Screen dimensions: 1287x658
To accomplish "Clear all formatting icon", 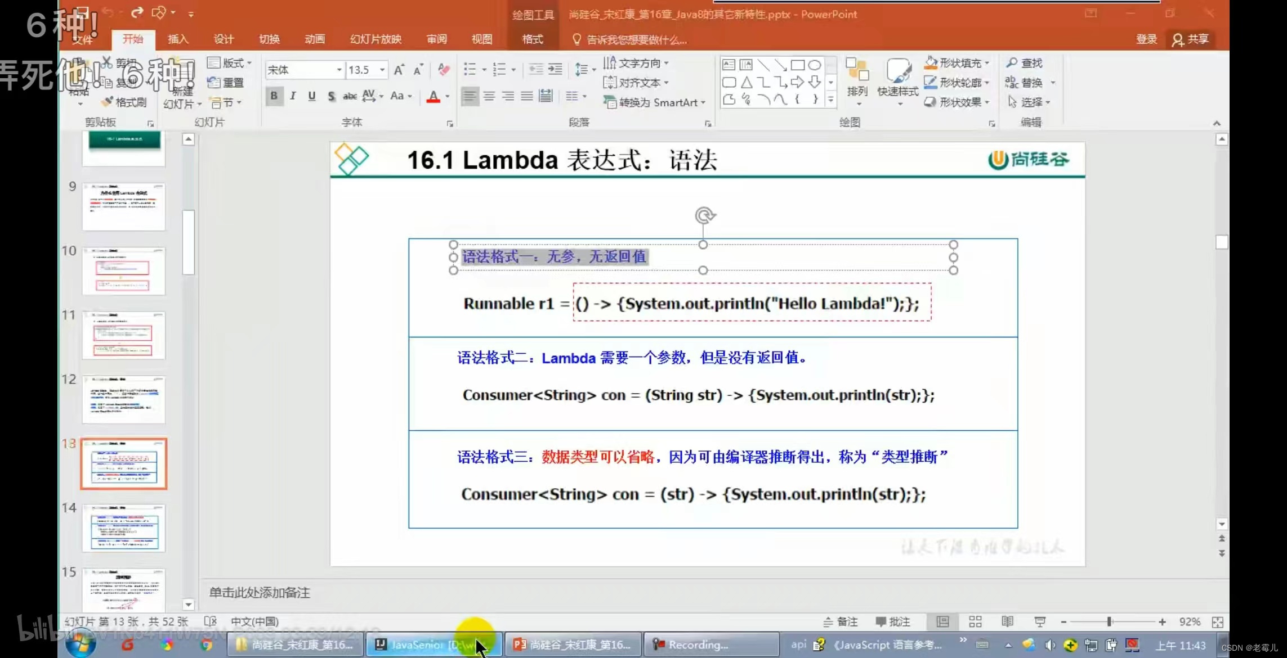I will pyautogui.click(x=444, y=70).
